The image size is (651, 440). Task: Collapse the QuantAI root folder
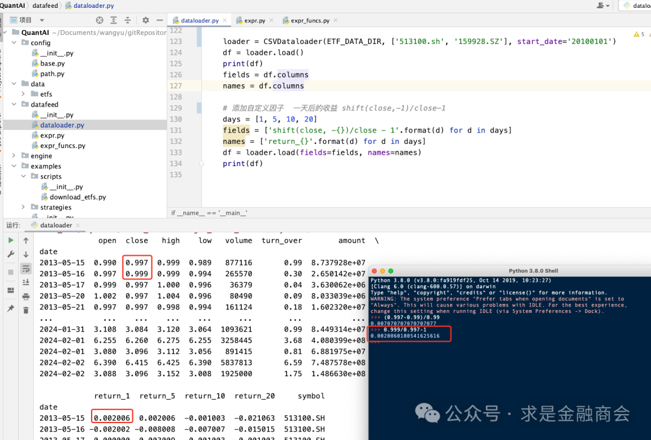click(x=5, y=33)
